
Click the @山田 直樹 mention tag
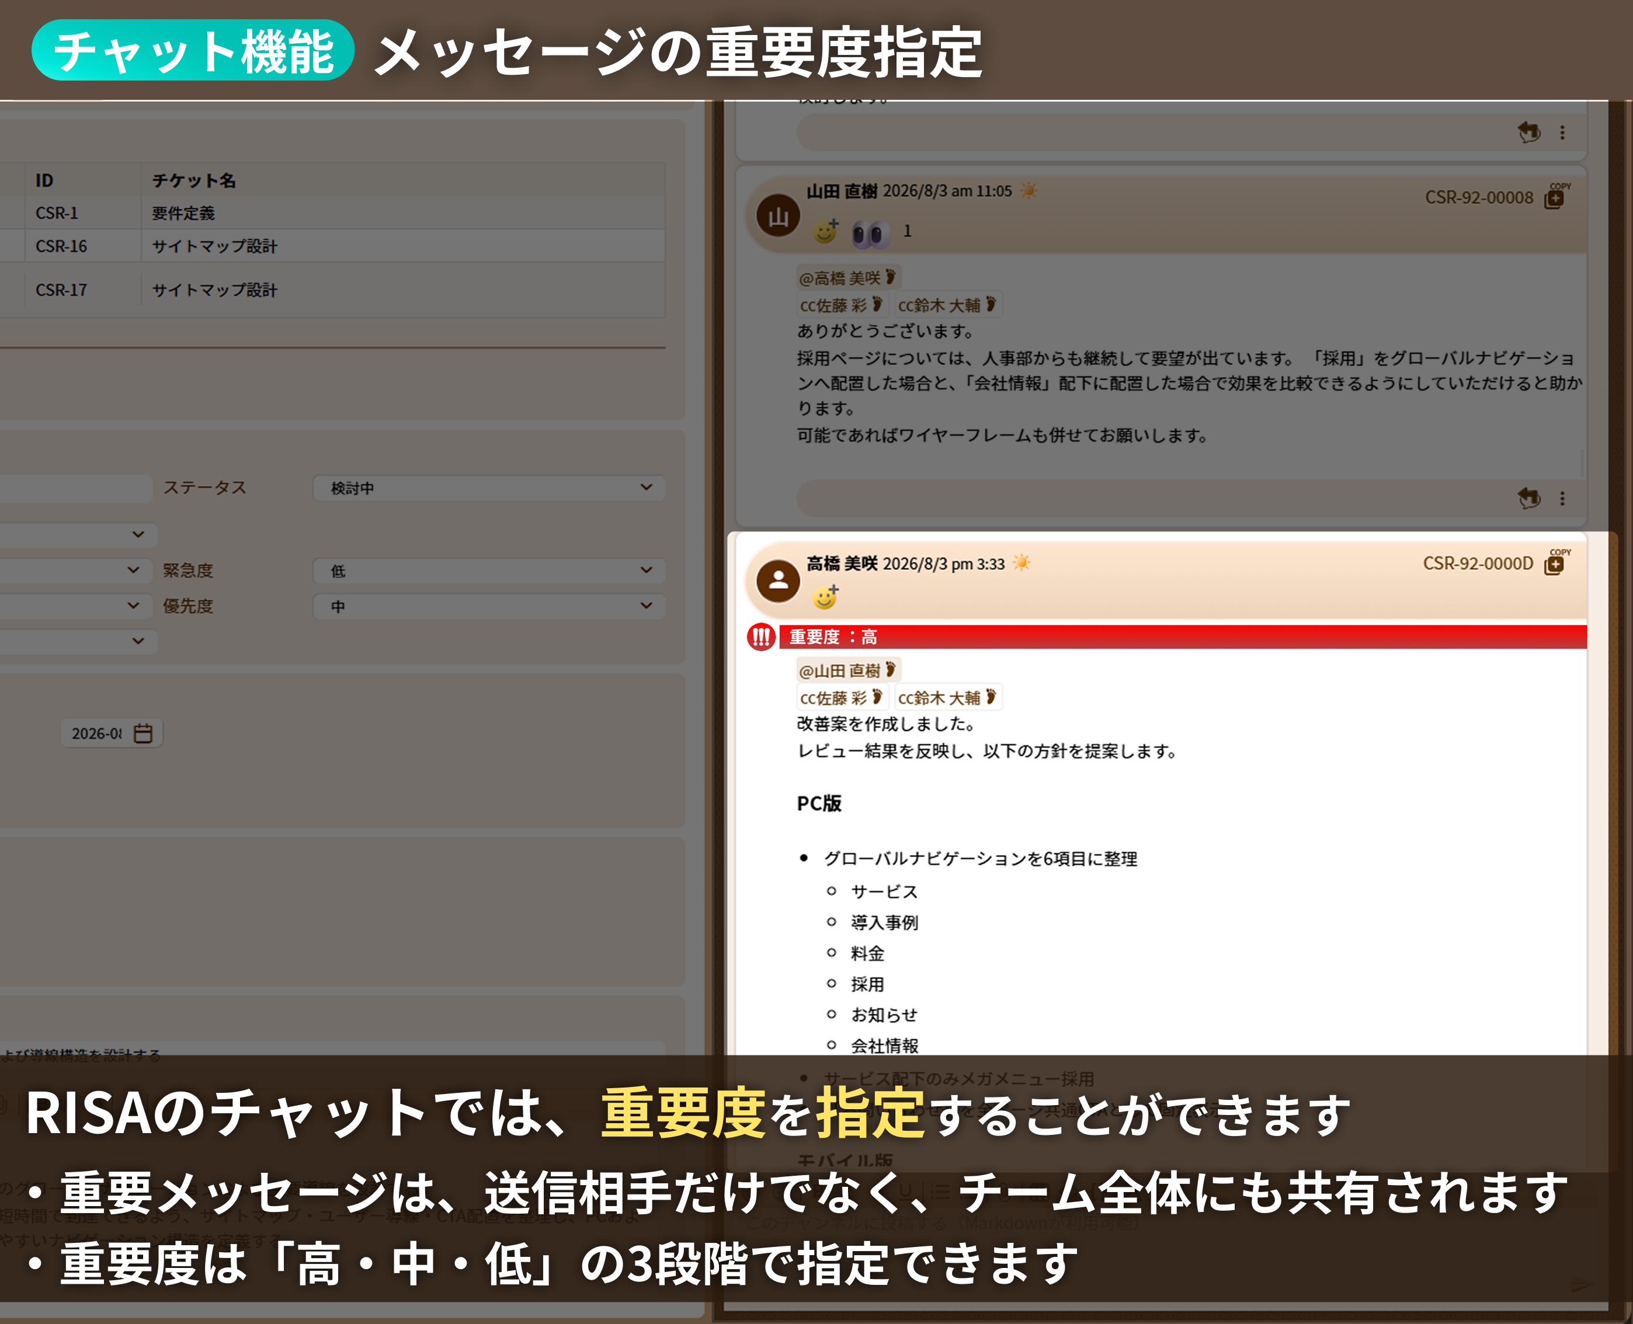pyautogui.click(x=848, y=670)
